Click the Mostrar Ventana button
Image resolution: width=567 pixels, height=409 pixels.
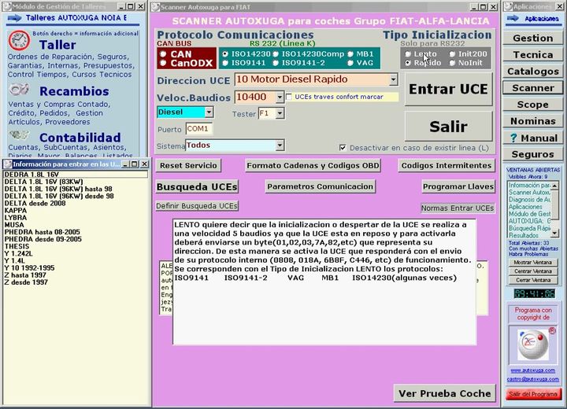(532, 262)
